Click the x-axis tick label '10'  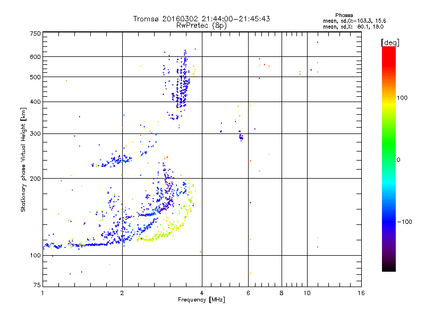coord(307,293)
